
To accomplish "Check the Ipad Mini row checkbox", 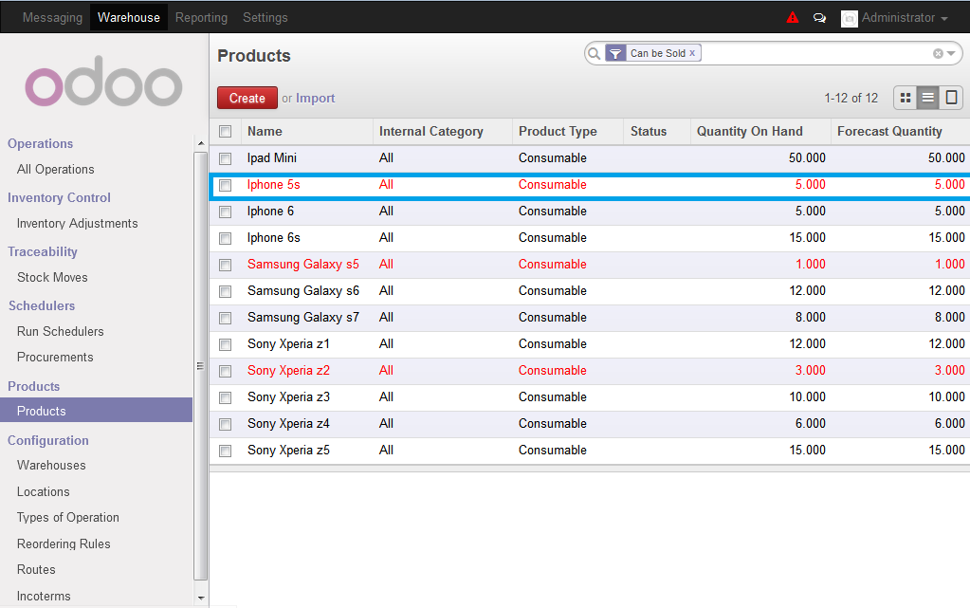I will click(x=225, y=158).
